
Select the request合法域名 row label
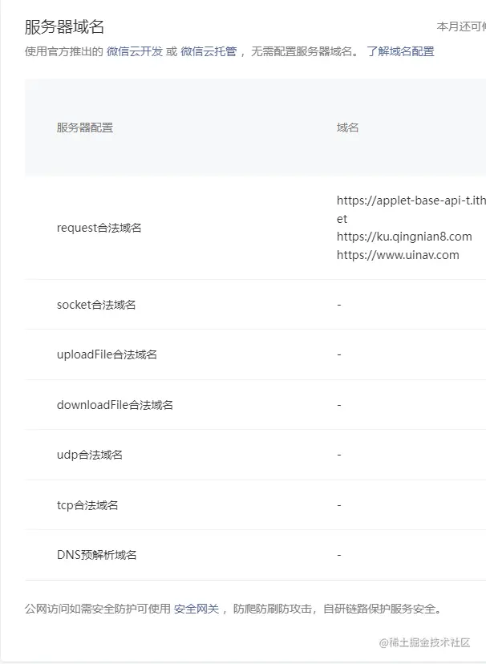99,228
